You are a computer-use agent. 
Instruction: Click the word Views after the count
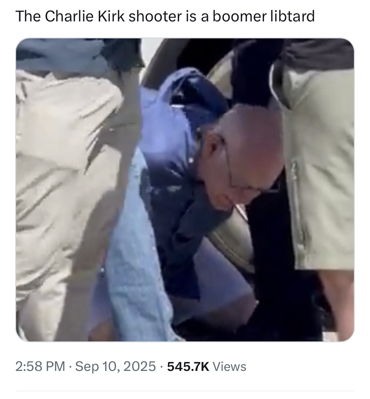click(x=229, y=367)
